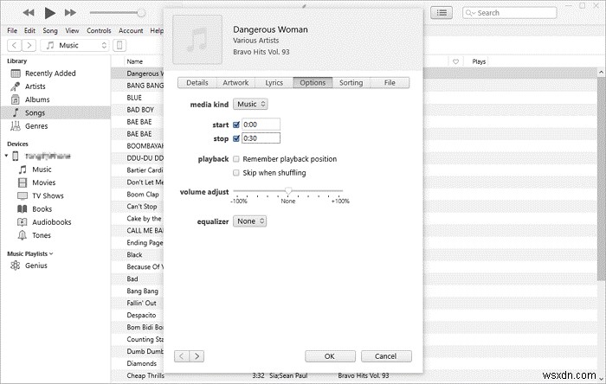Viewport: 606px width, 384px height.
Task: Switch to the Lyrics tab
Action: tap(274, 82)
